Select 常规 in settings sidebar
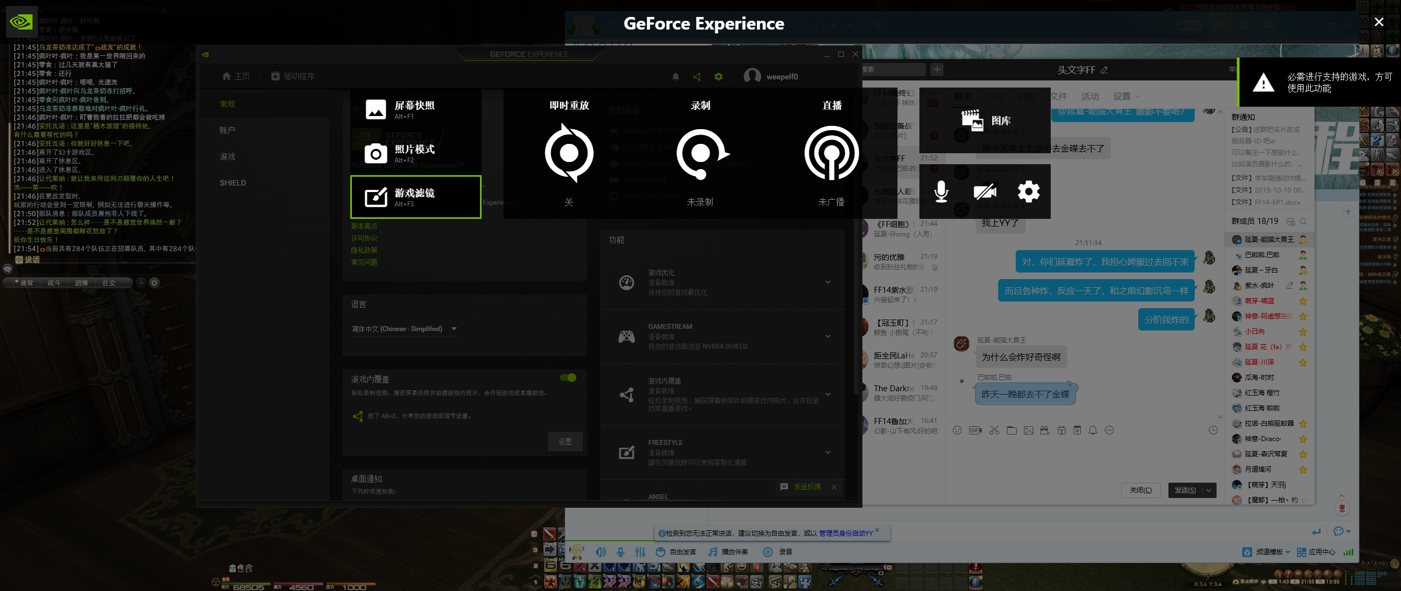The height and width of the screenshot is (591, 1401). [x=227, y=104]
